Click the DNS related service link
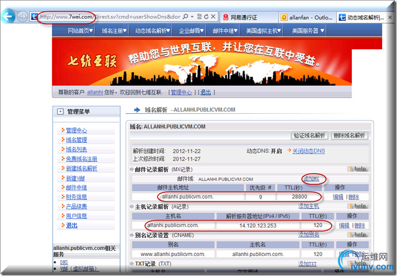Image resolution: width=397 pixels, height=276 pixels. (64, 262)
